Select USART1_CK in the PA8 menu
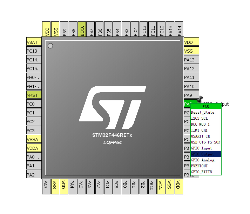250x214 pixels. 206,136
